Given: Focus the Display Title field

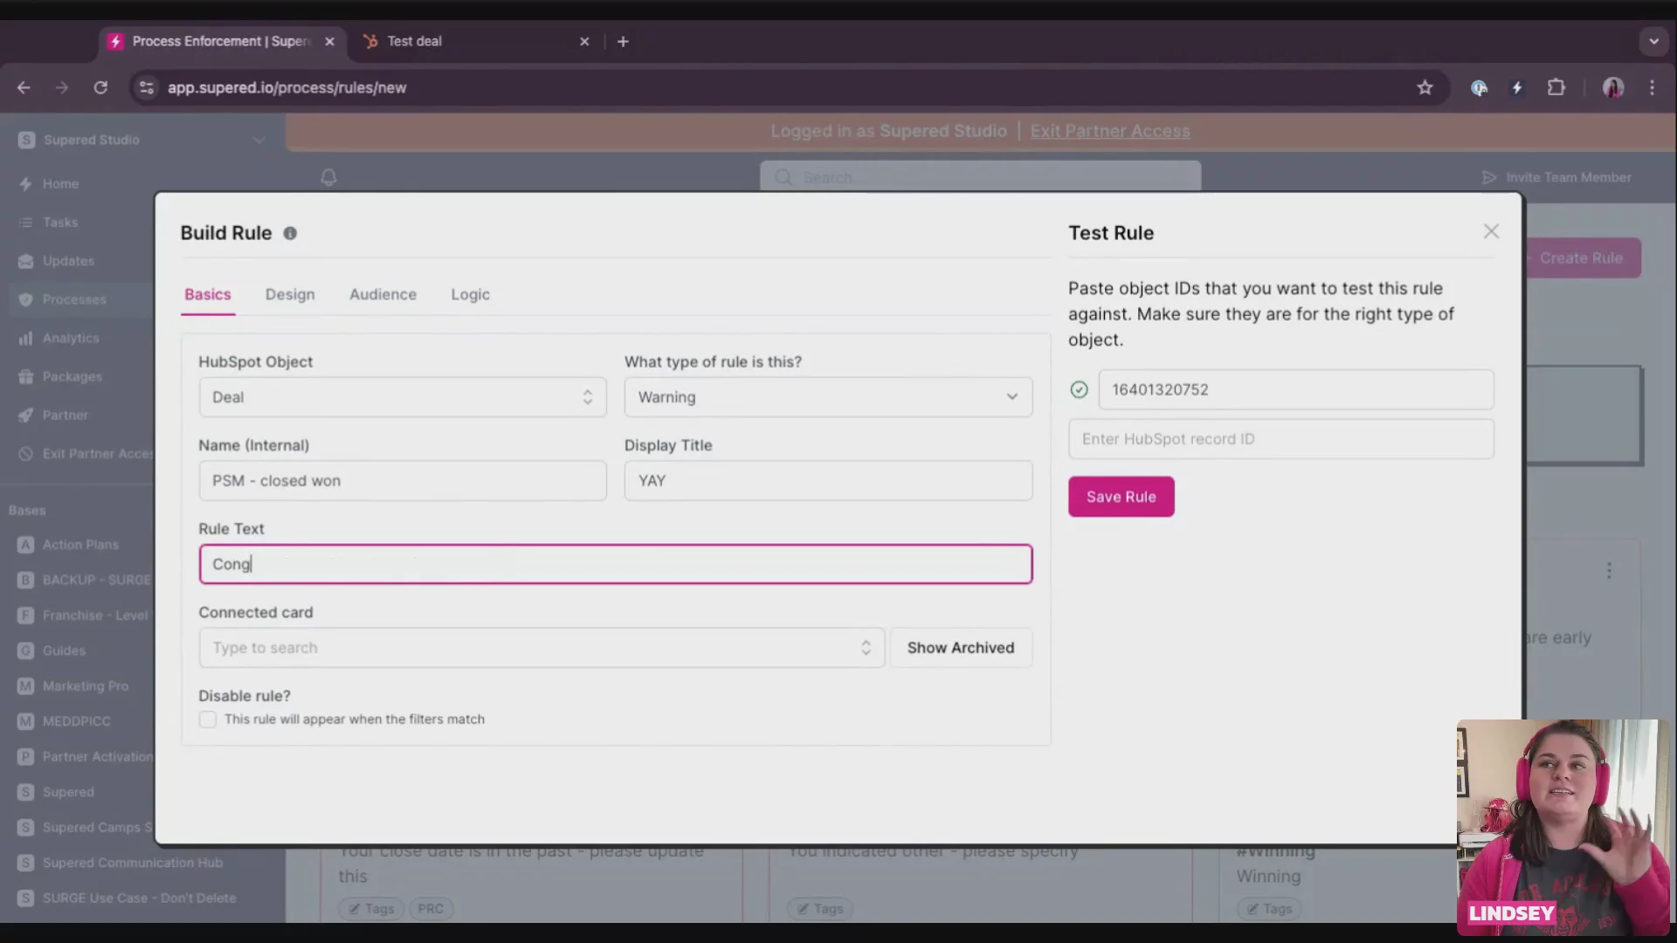Looking at the screenshot, I should point(828,481).
